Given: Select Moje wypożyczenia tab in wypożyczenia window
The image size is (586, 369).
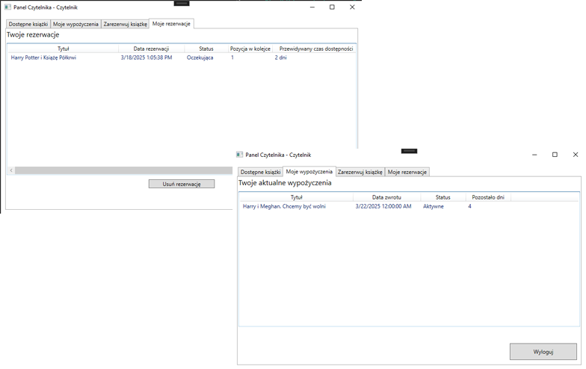Looking at the screenshot, I should tap(309, 172).
